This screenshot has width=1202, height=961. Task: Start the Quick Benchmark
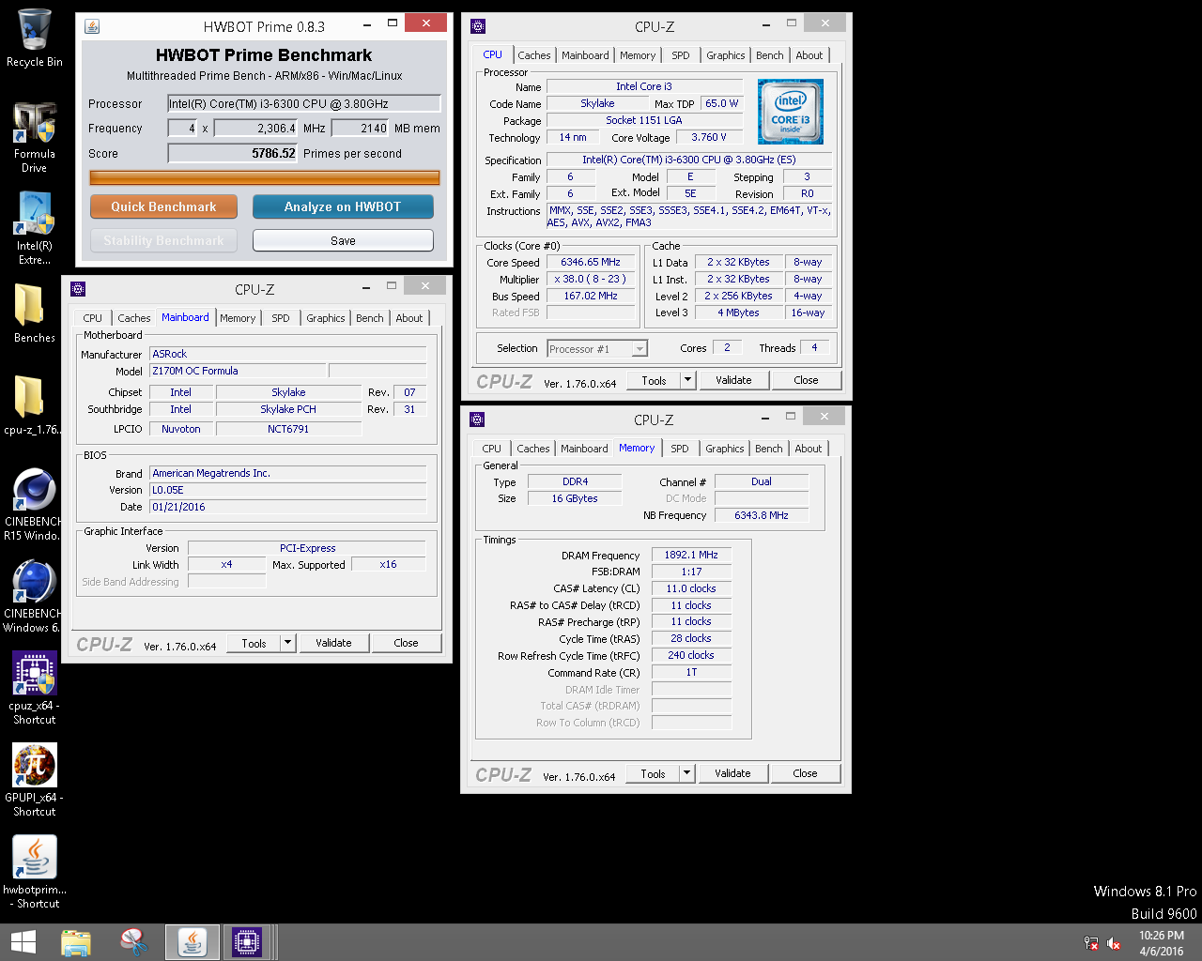tap(163, 206)
